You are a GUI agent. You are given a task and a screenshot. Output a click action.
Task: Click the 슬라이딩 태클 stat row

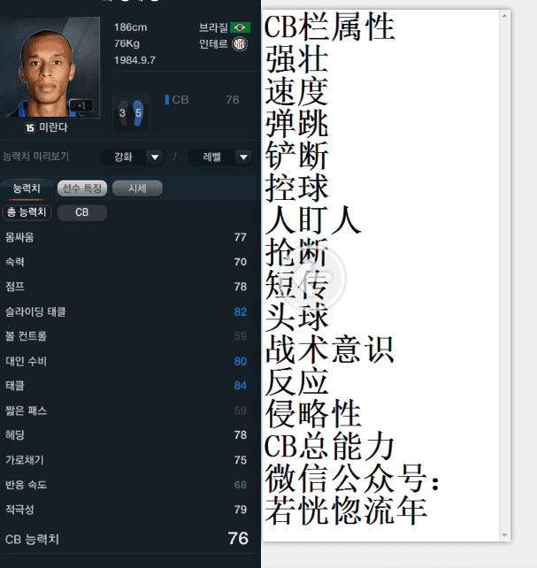coord(126,311)
